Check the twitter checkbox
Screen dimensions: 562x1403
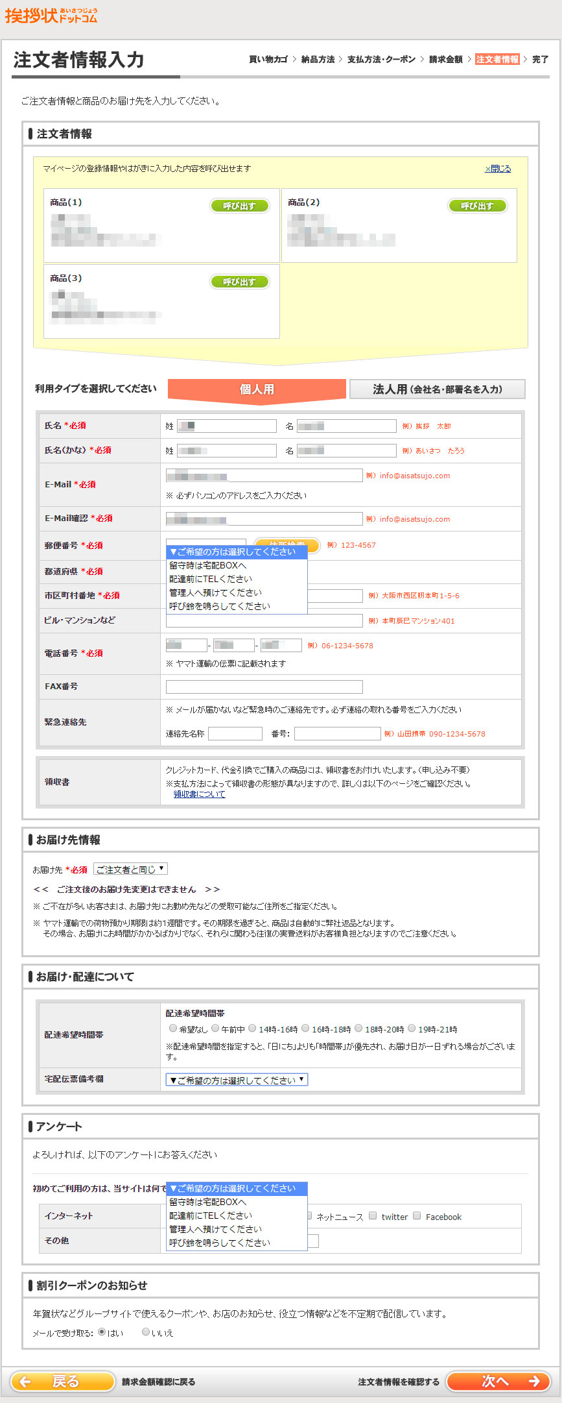(x=373, y=1215)
